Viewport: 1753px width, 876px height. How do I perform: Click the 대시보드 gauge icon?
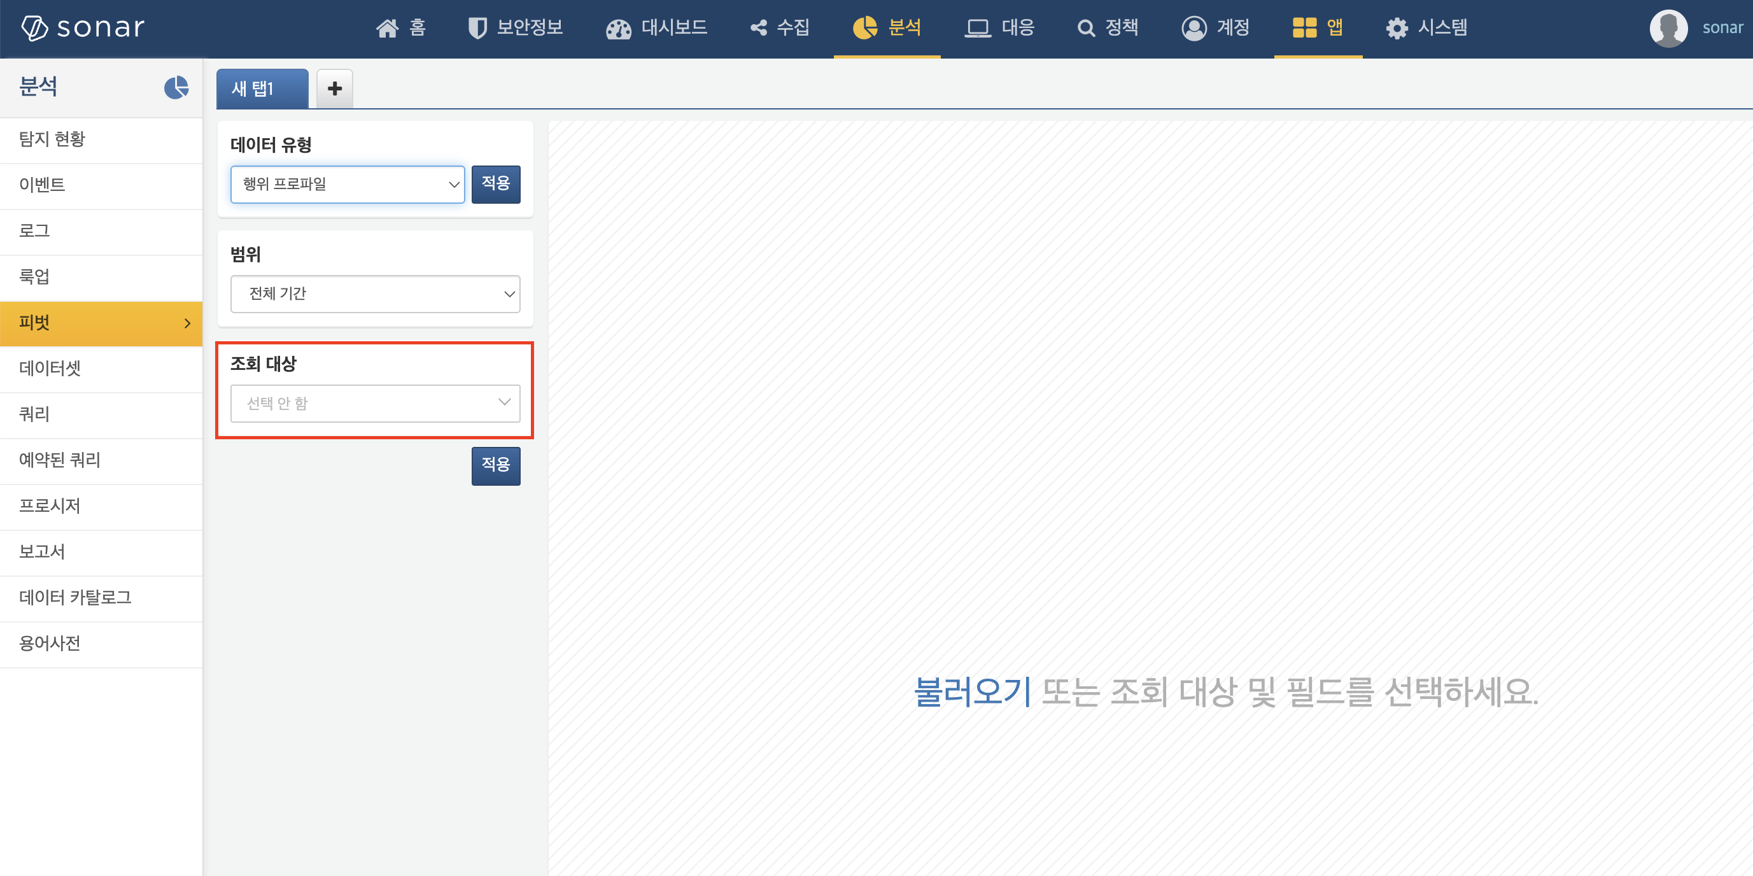(x=619, y=29)
